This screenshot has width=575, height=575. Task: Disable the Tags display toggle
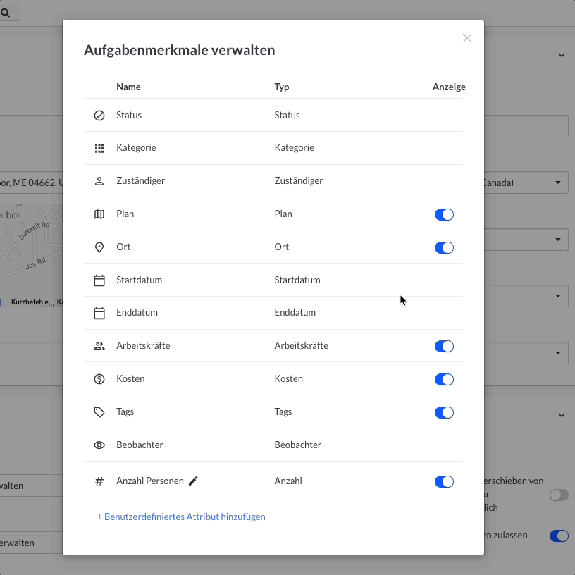[444, 413]
